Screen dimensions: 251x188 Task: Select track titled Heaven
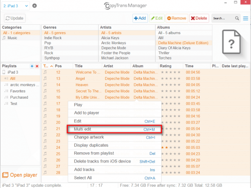click(82, 85)
